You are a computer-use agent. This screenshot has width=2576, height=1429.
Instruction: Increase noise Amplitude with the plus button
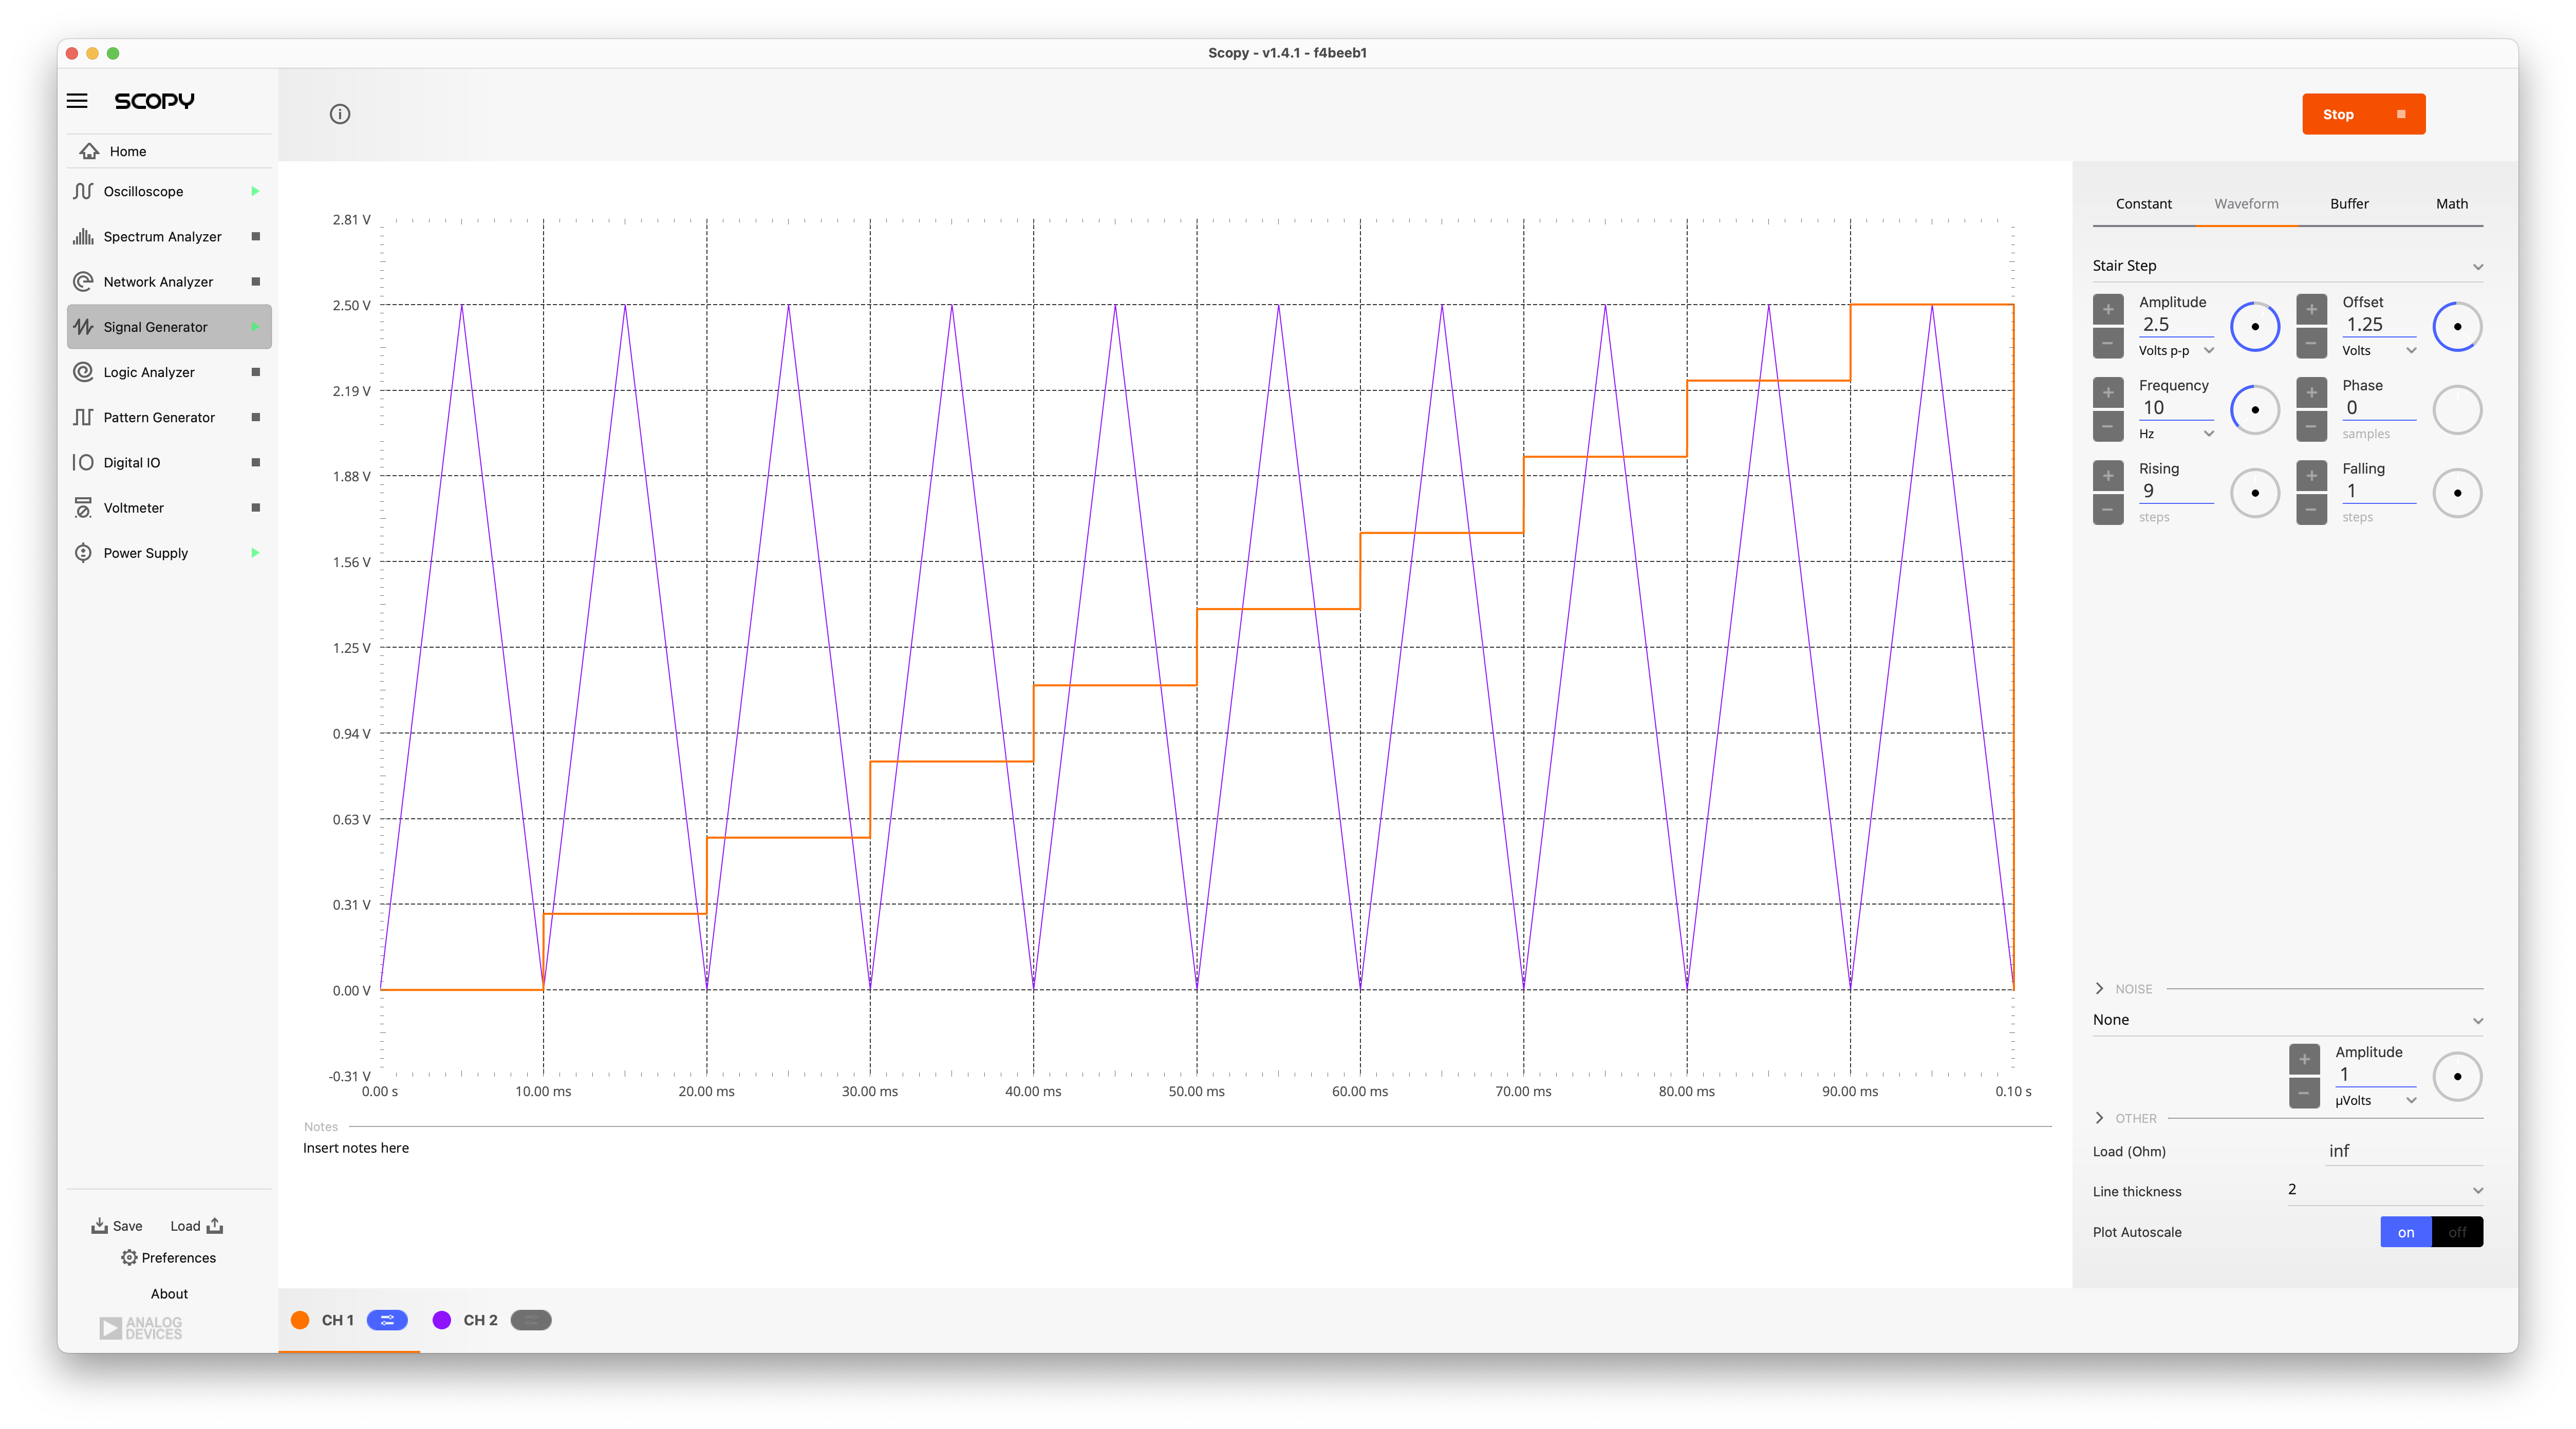tap(2304, 1059)
